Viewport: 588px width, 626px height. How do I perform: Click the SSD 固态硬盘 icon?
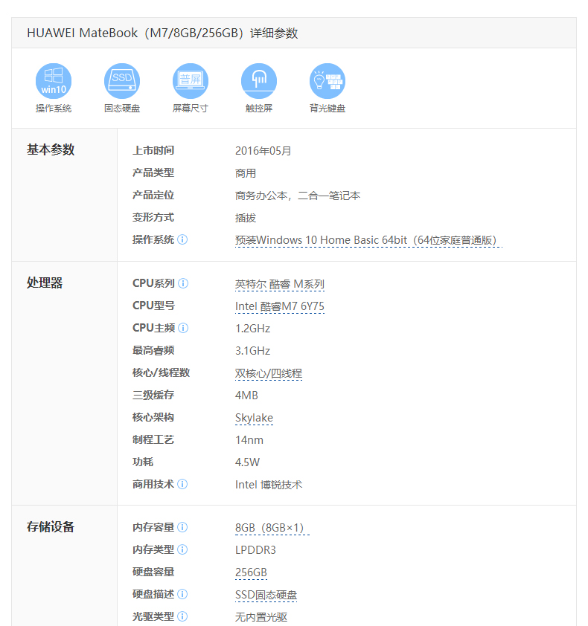point(122,81)
